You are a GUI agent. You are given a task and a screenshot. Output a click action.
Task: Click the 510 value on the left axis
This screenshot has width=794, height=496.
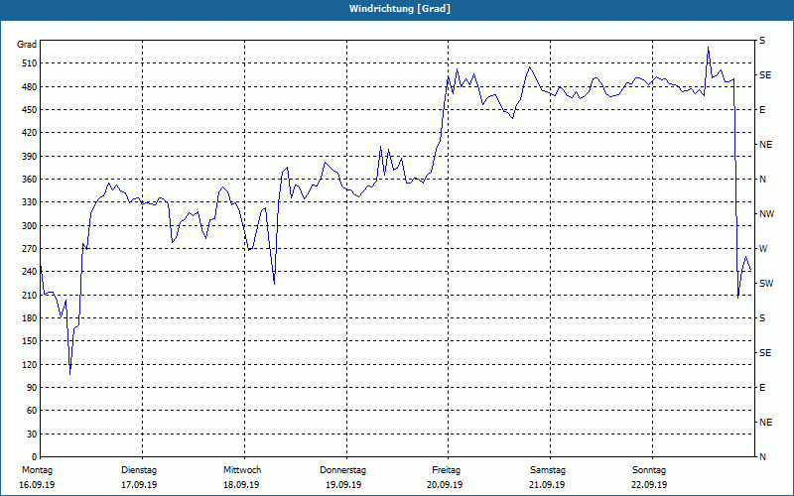(x=29, y=63)
